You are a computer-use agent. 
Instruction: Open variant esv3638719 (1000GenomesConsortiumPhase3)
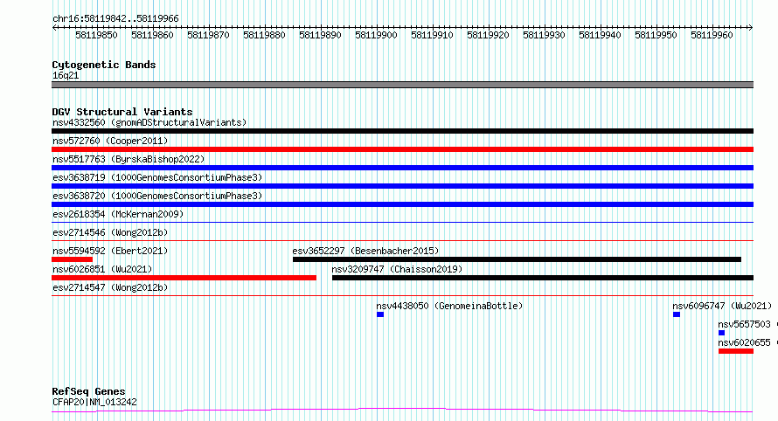point(157,177)
